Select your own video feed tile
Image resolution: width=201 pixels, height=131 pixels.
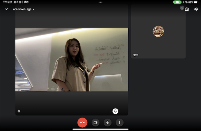pos(72,60)
